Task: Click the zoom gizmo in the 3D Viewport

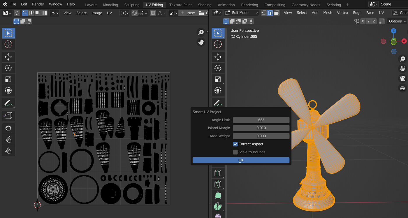Action: pyautogui.click(x=402, y=59)
